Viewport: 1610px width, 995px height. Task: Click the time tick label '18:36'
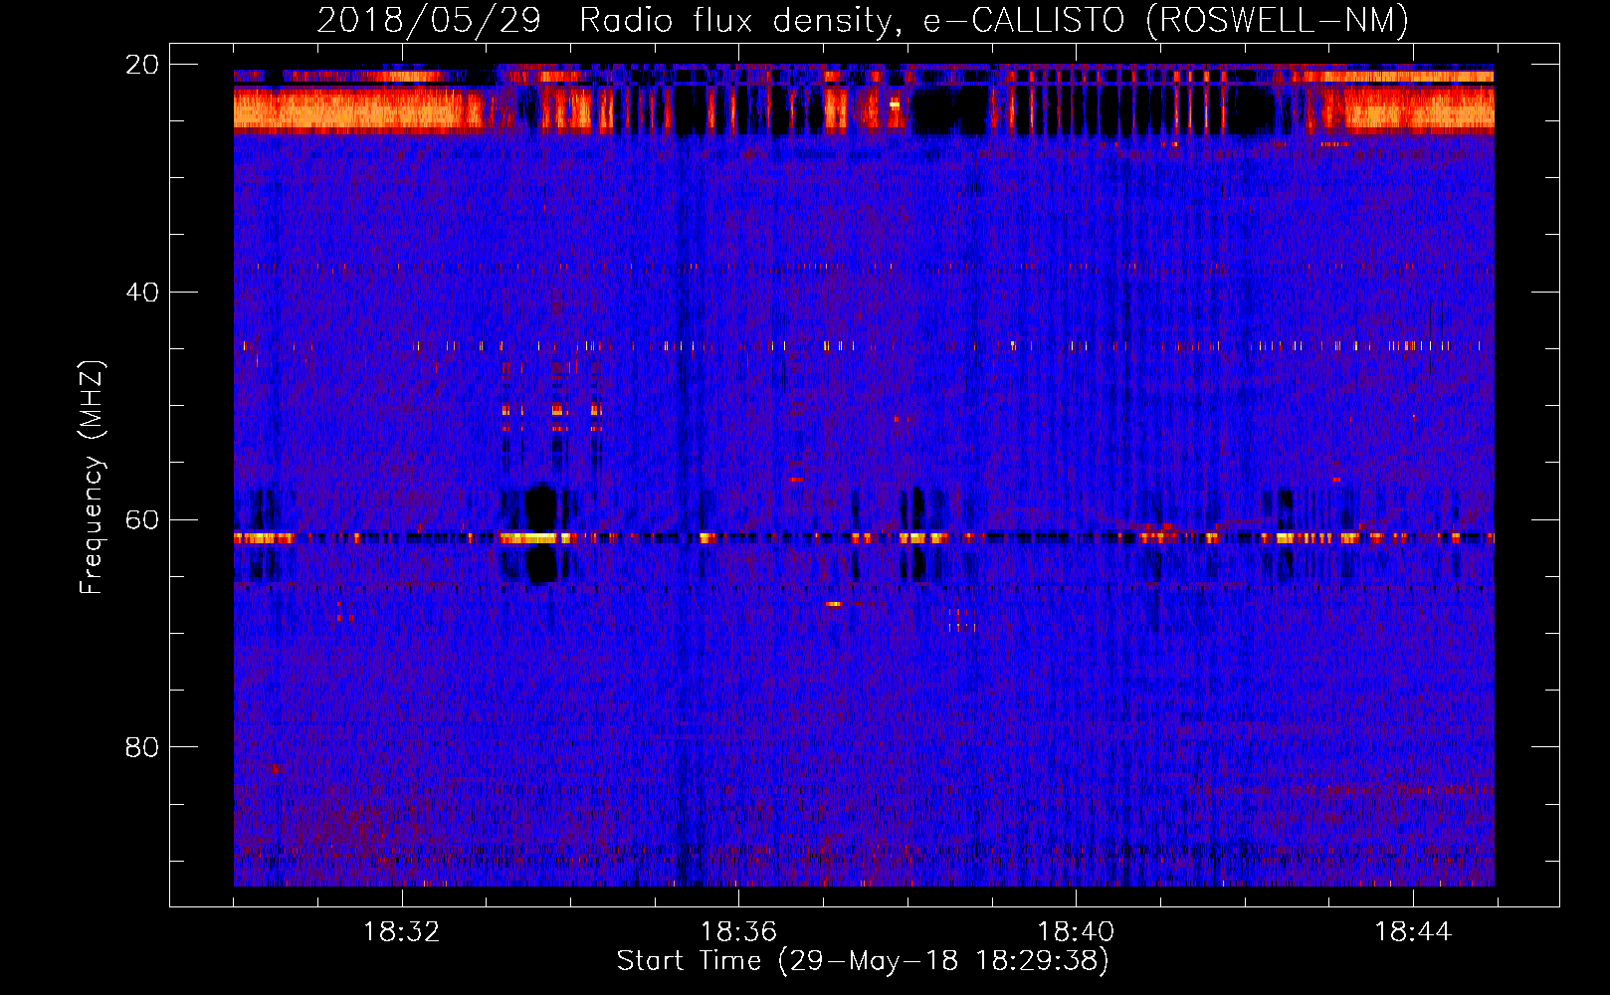pos(738,932)
